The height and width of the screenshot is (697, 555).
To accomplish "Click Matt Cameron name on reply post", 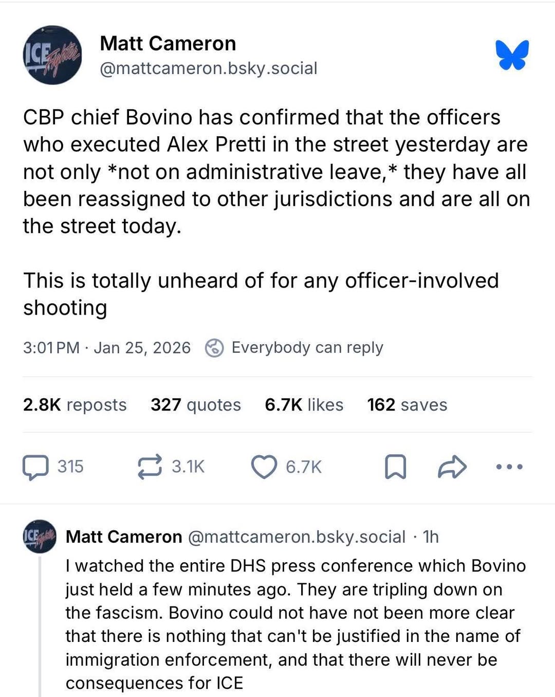I will (x=124, y=537).
